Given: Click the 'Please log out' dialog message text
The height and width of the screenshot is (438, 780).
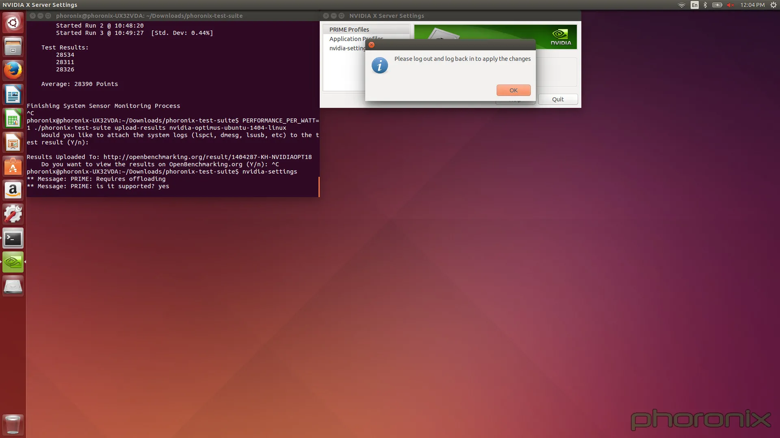Looking at the screenshot, I should coord(462,59).
